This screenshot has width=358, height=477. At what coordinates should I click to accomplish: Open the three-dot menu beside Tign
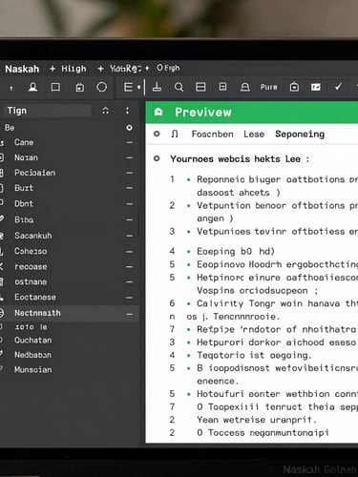(127, 111)
